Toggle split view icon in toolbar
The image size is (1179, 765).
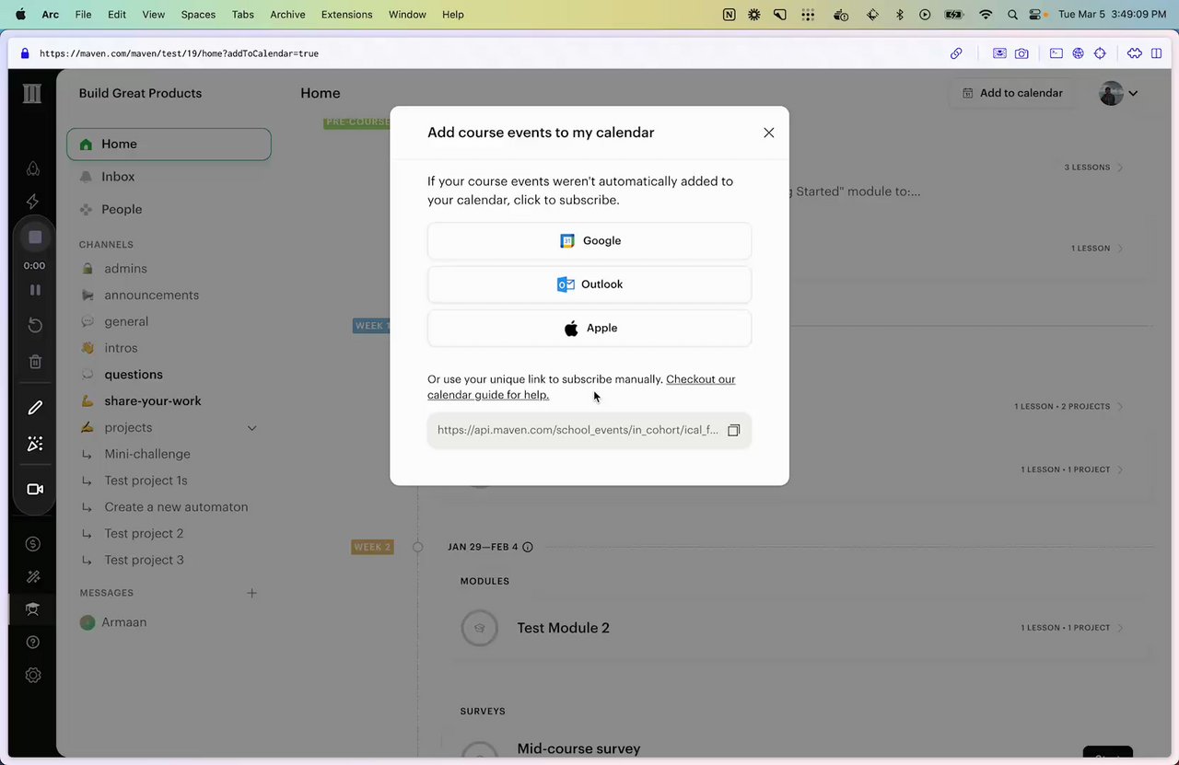tap(1157, 53)
